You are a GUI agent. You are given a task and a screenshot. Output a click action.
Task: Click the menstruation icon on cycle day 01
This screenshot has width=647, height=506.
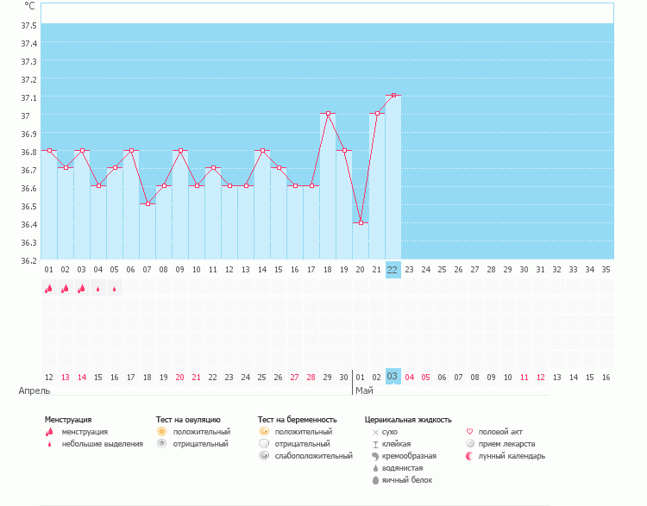click(x=49, y=289)
